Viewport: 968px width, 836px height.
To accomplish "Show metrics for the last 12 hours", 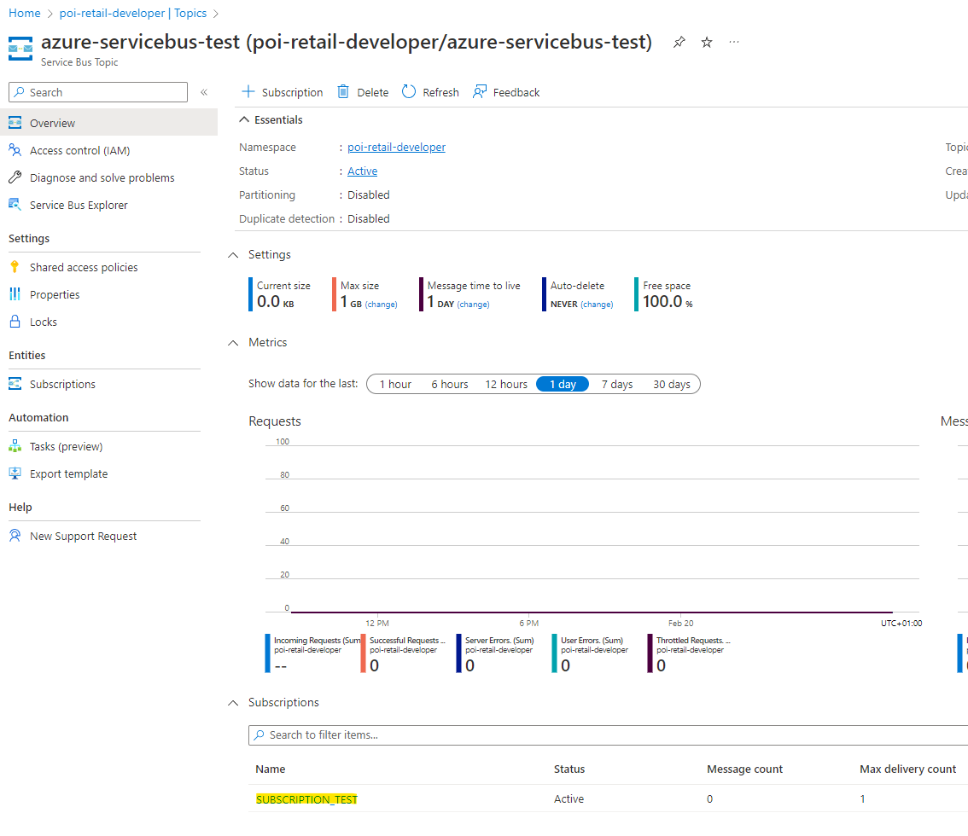I will tap(506, 384).
